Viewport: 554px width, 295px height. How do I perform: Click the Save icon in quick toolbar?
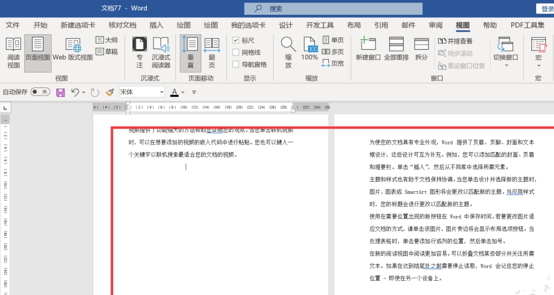tap(61, 92)
